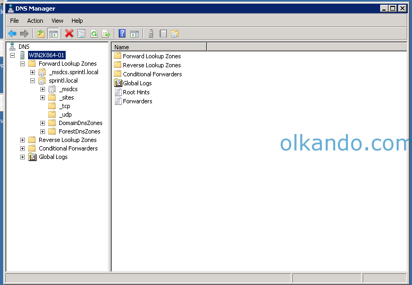Select Forwarders label in list
The height and width of the screenshot is (285, 412).
click(137, 101)
